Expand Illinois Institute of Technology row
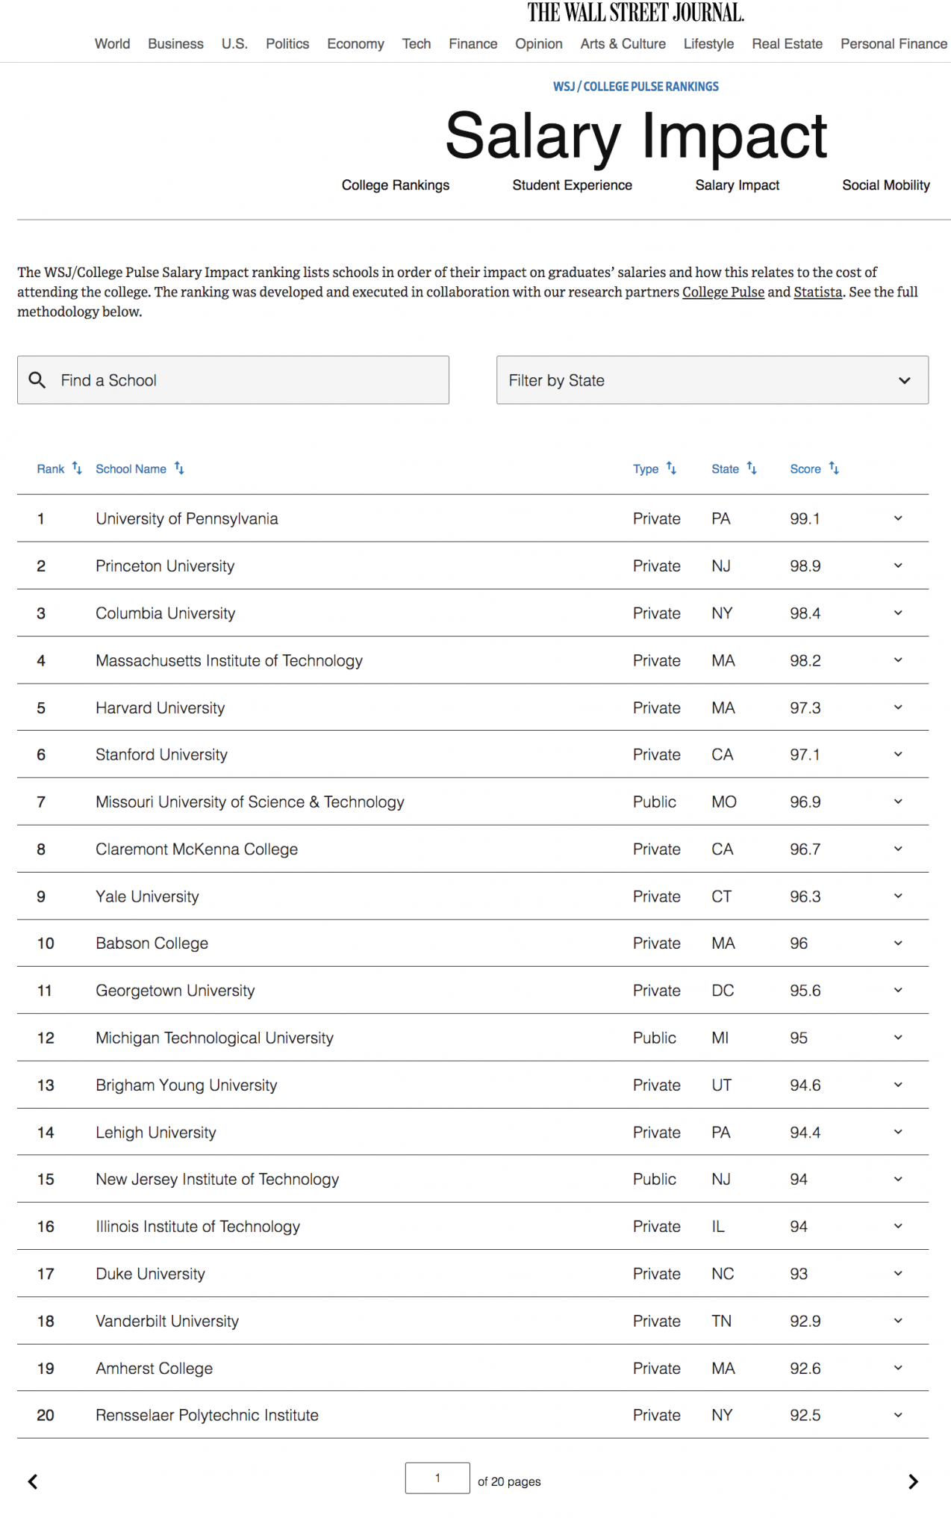 coord(898,1226)
